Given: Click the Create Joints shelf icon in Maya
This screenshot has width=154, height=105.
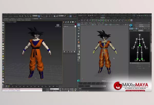Looking at the screenshot, I should (85, 20).
